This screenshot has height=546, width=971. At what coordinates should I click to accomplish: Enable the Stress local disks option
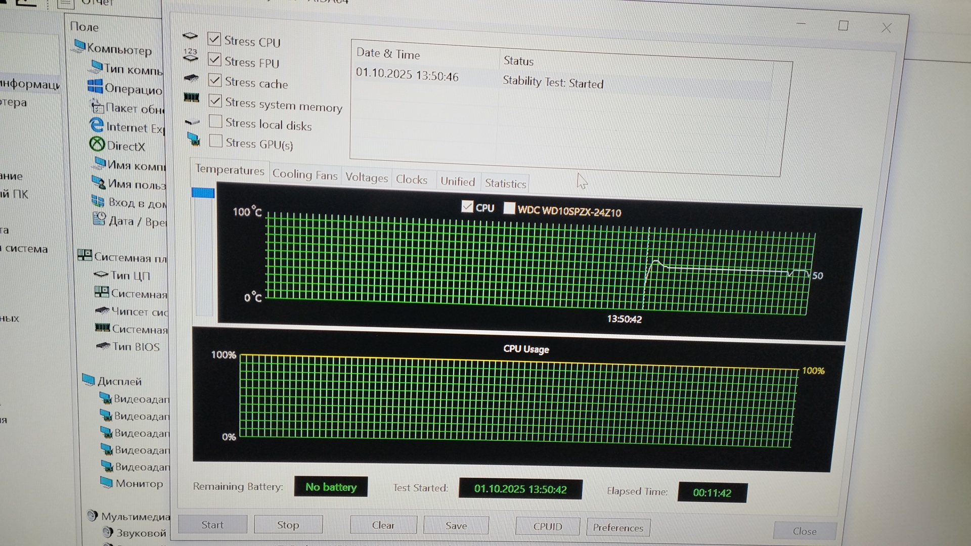click(215, 121)
